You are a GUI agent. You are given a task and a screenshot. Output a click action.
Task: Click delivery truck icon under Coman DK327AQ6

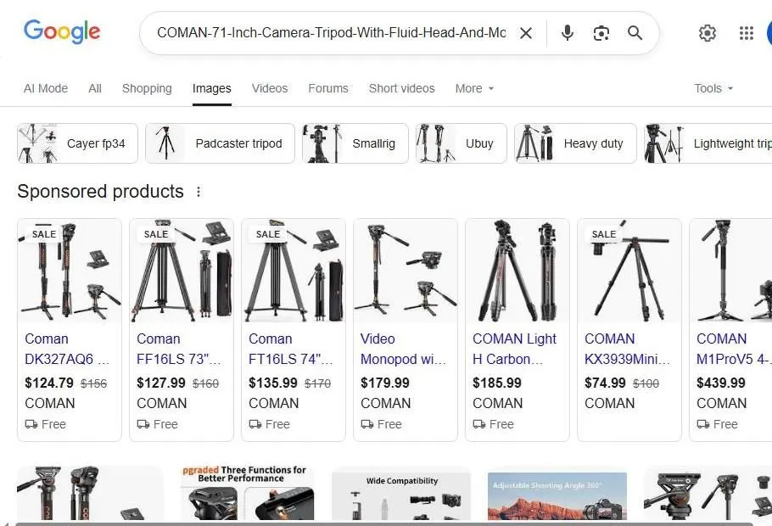point(31,424)
